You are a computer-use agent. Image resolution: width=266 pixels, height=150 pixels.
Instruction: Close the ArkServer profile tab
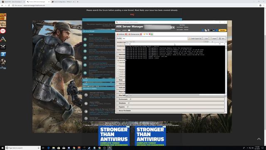(126, 34)
